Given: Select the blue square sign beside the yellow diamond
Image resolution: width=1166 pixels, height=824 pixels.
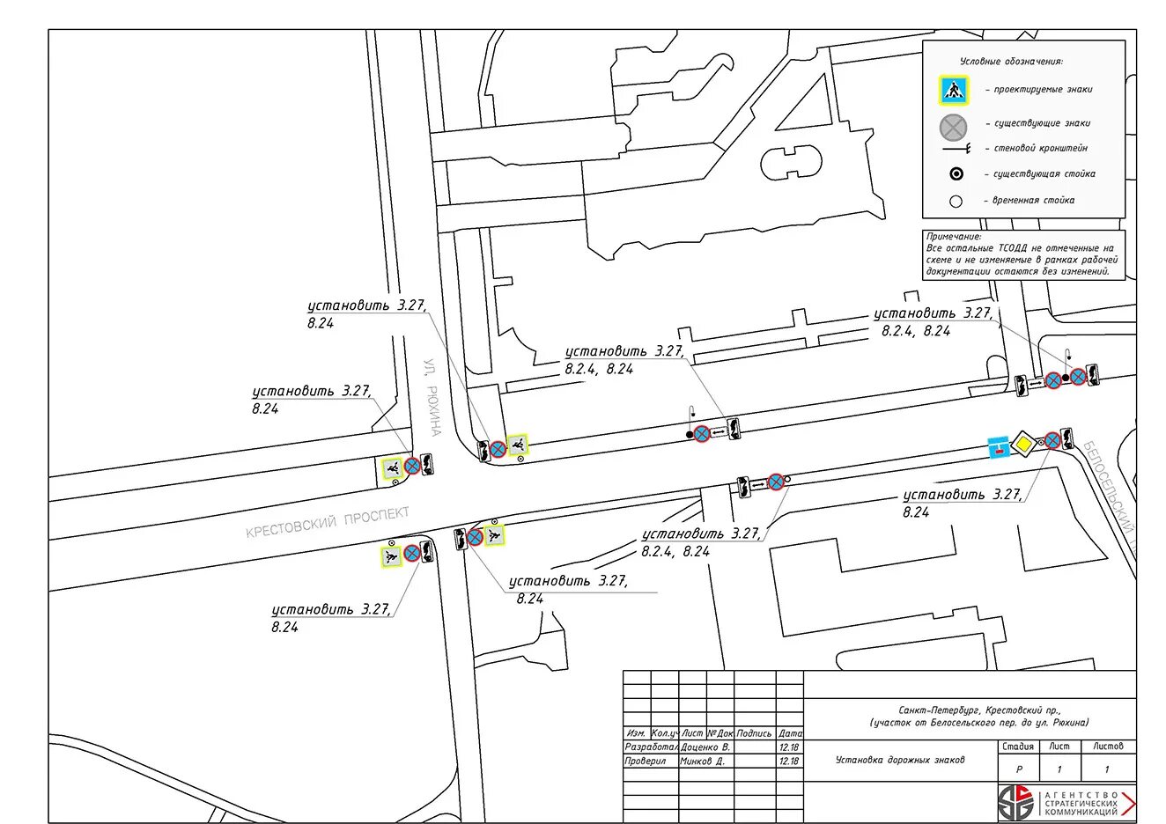Looking at the screenshot, I should click(998, 447).
